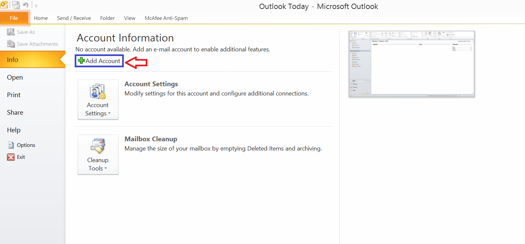The width and height of the screenshot is (525, 244).
Task: Click the Save As icon in sidebar
Action: 11,32
